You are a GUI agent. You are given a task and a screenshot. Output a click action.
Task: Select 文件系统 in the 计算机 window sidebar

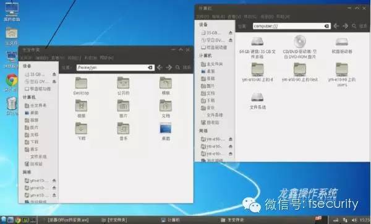215,115
